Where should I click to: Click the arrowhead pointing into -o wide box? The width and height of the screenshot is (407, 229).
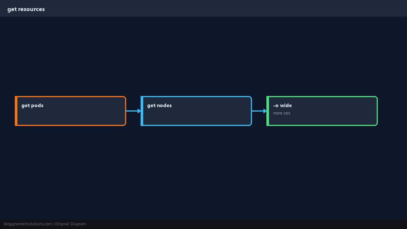pos(265,111)
